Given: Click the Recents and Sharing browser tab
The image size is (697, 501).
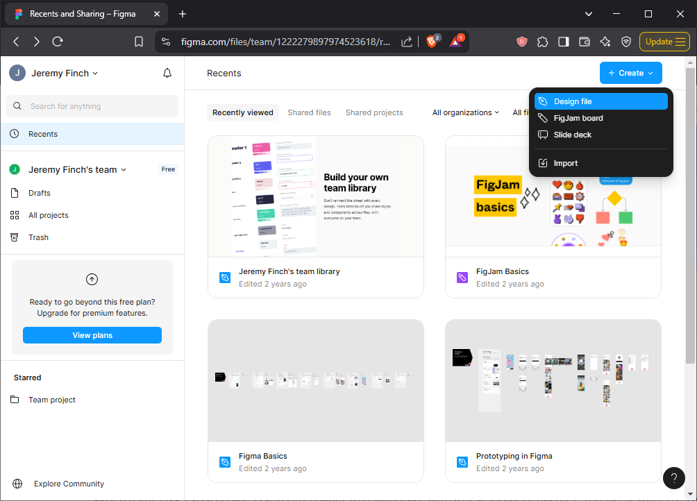Looking at the screenshot, I should click(x=86, y=14).
